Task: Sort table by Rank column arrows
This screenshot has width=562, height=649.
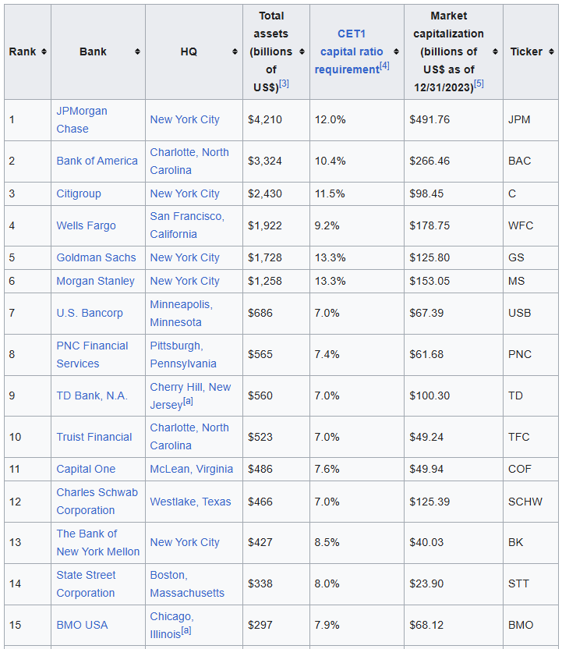Action: (44, 51)
